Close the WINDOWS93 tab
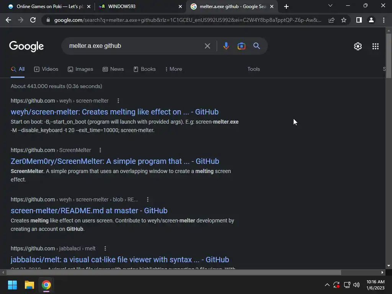 pos(180,7)
